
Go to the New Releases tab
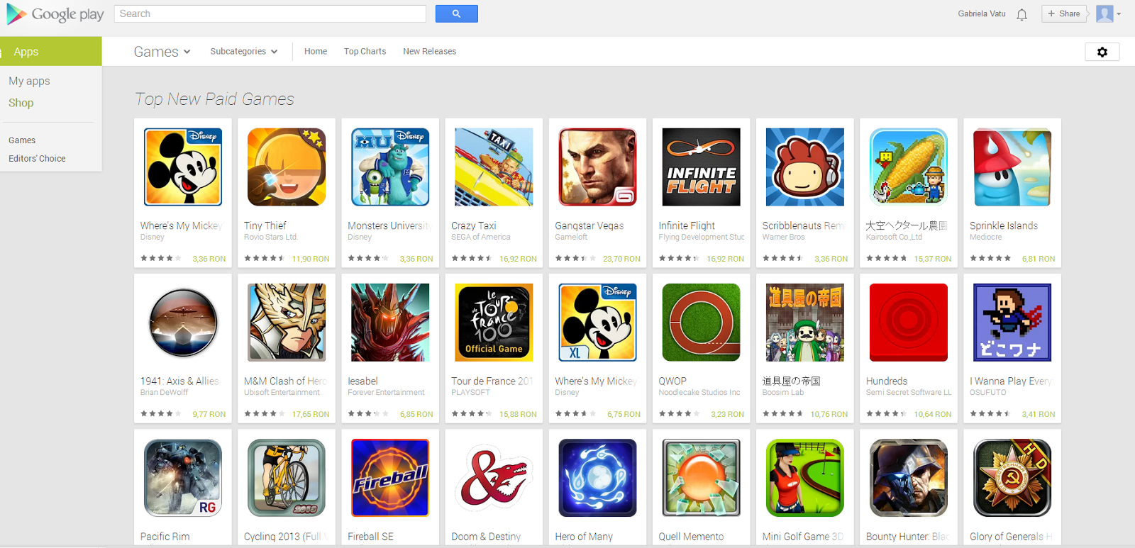coord(429,51)
